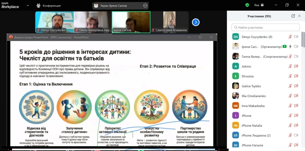Image resolution: width=305 pixels, height=151 pixels.
Task: Close the Участники panel
Action: pos(299,16)
